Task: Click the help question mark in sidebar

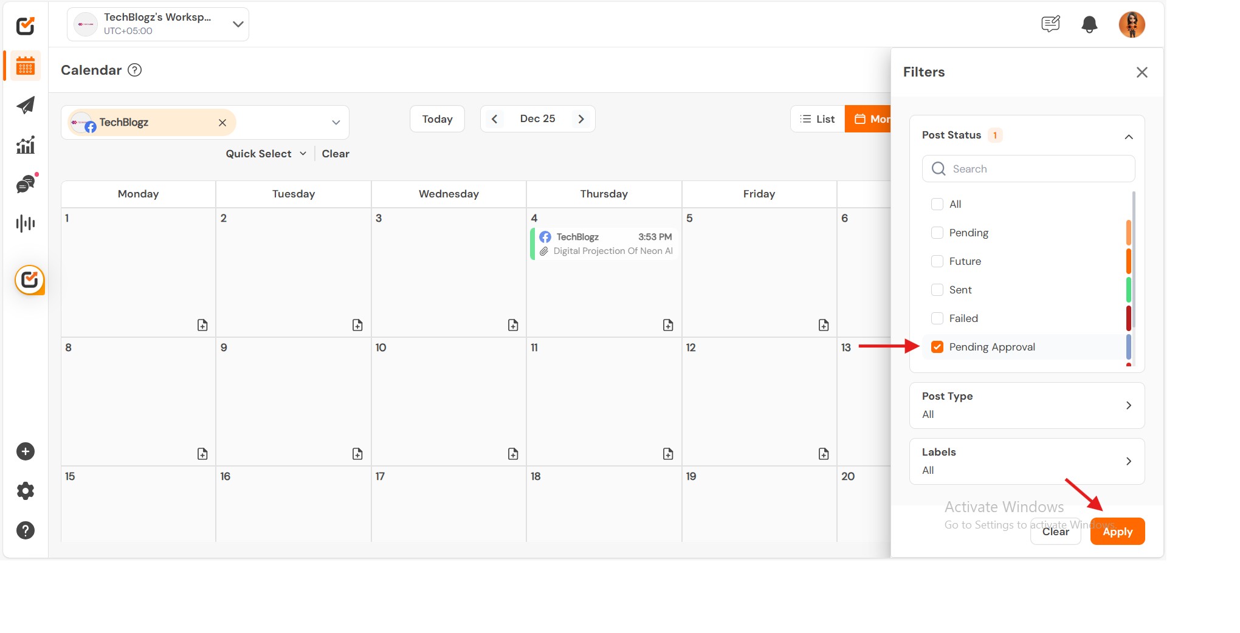Action: point(26,530)
